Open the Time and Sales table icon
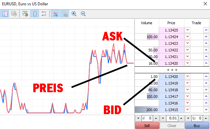210x130 pixels. click(x=14, y=14)
